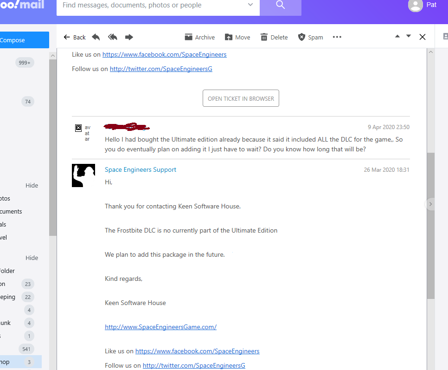The width and height of the screenshot is (448, 370).
Task: Archive this email conversation
Action: coord(199,37)
